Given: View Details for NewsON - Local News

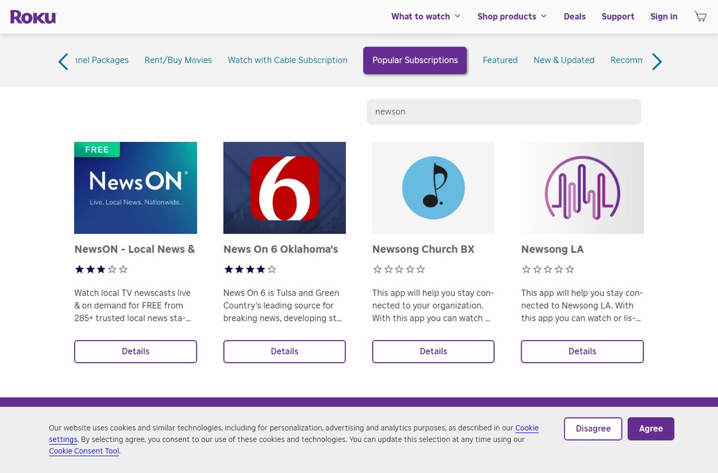Looking at the screenshot, I should tap(136, 351).
